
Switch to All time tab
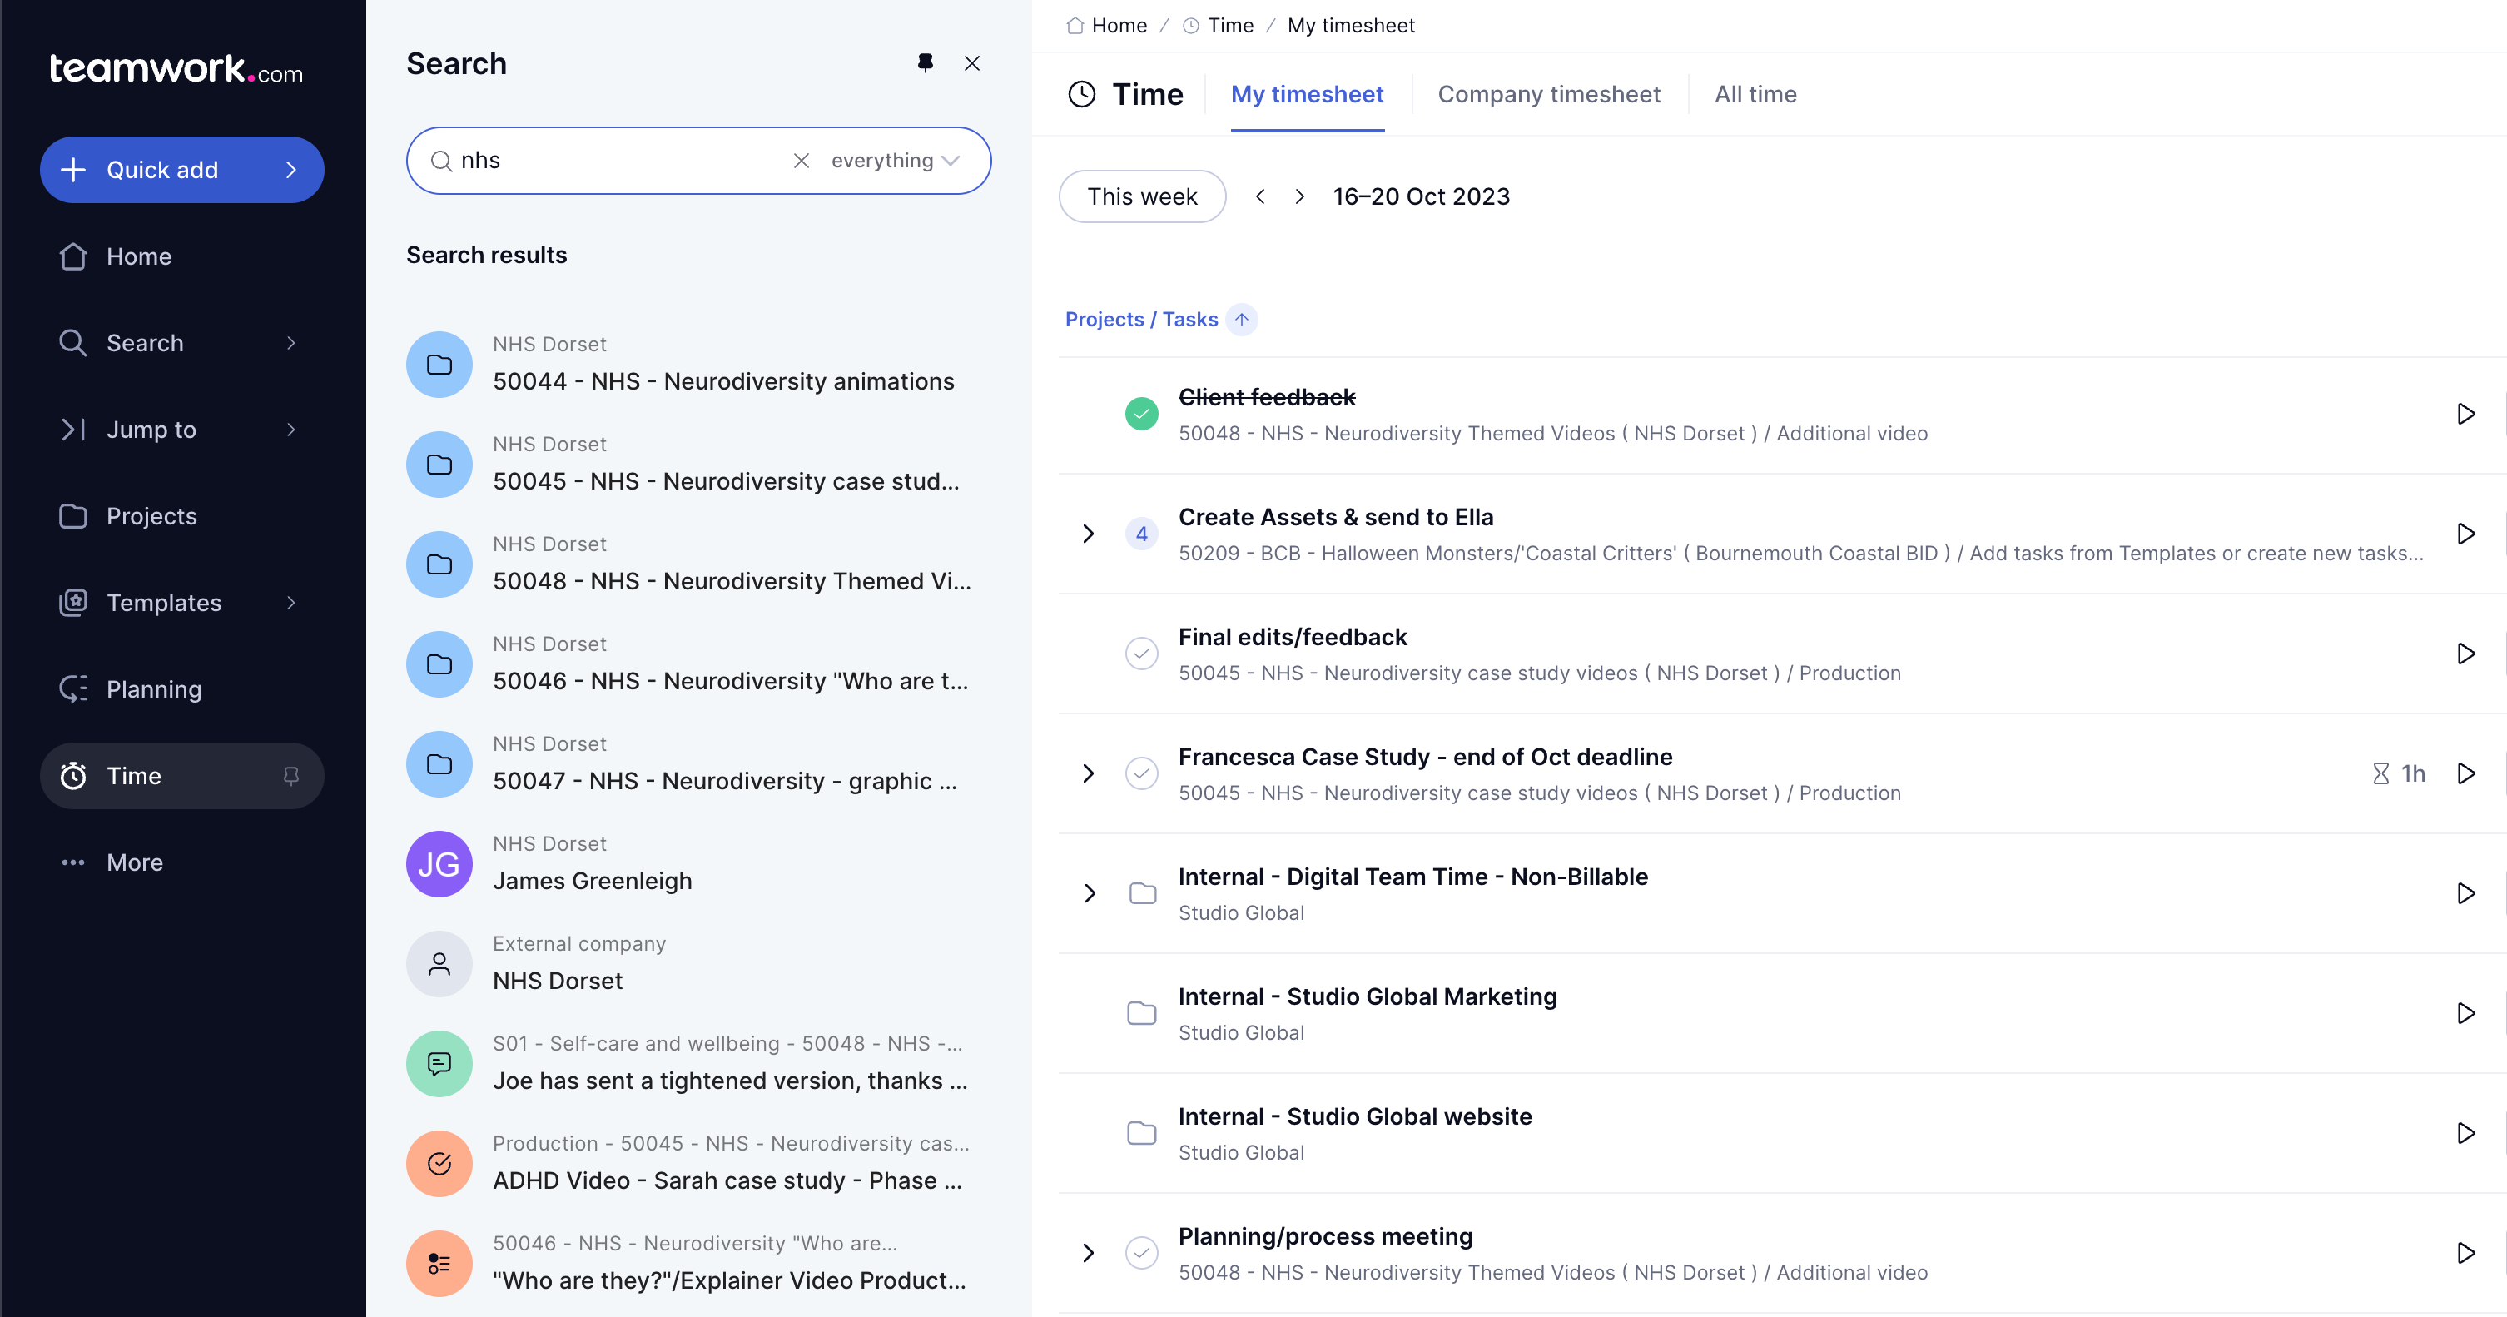[x=1755, y=94]
